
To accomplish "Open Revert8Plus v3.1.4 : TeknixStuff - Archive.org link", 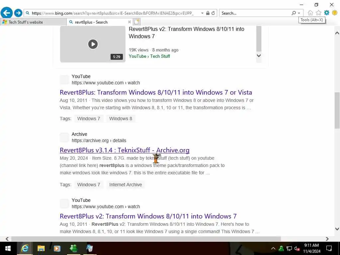I will pyautogui.click(x=125, y=150).
